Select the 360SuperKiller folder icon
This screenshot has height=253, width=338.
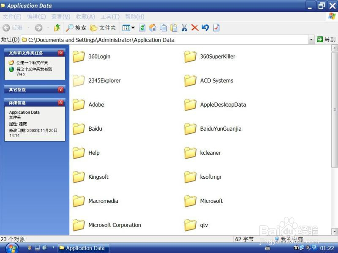click(x=190, y=57)
